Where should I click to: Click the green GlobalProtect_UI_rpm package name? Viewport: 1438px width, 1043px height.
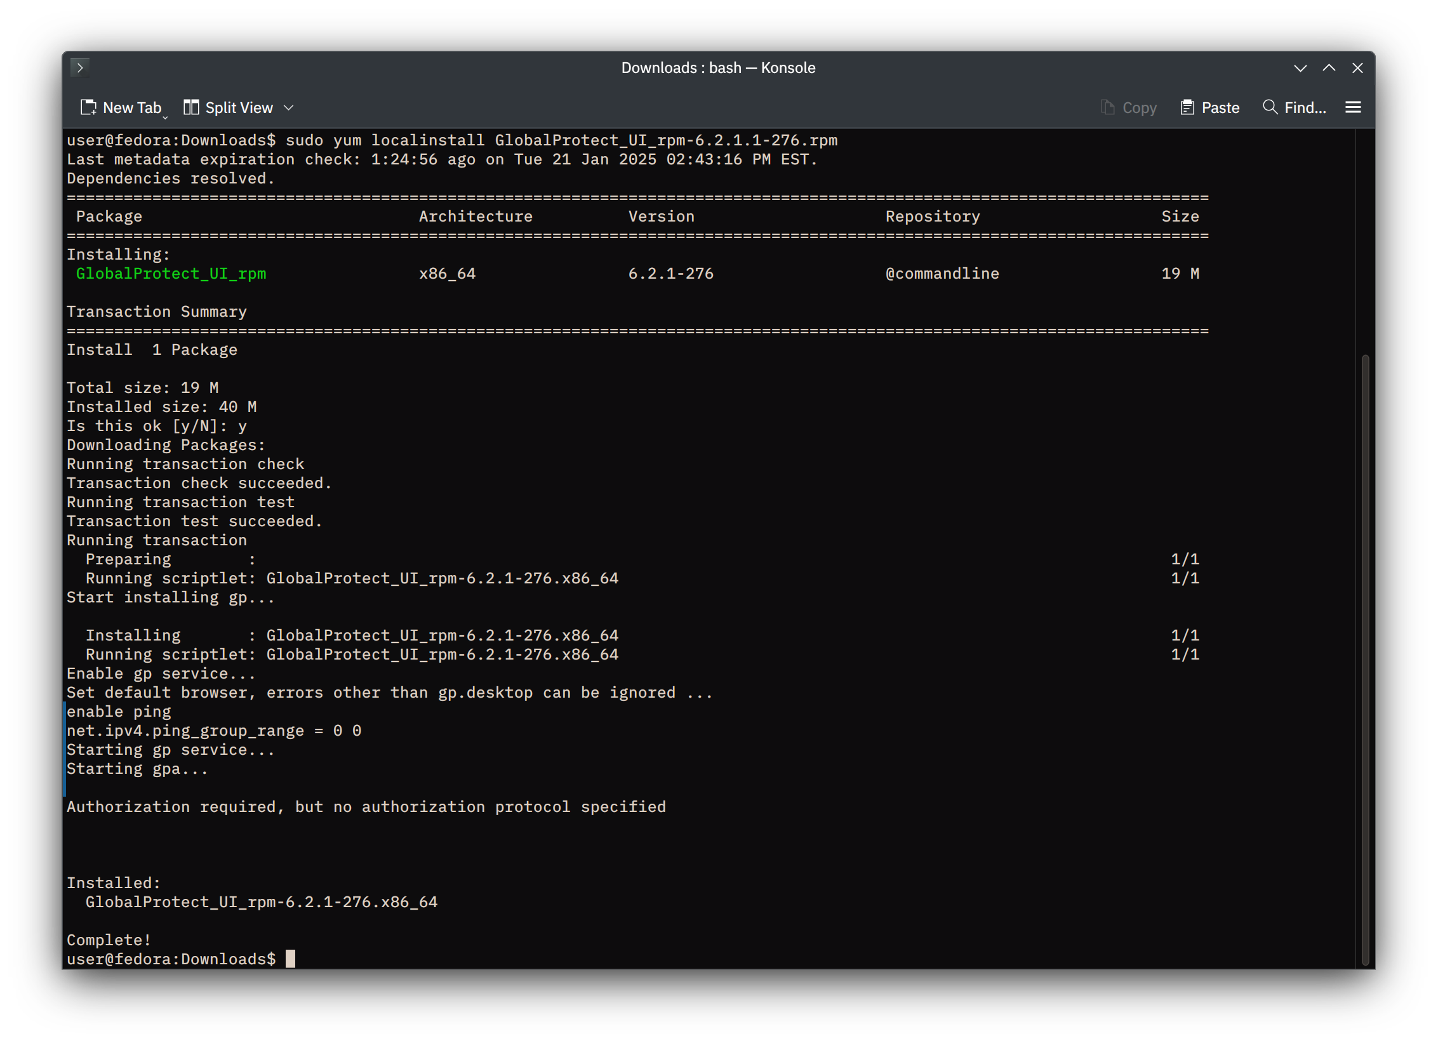171,274
